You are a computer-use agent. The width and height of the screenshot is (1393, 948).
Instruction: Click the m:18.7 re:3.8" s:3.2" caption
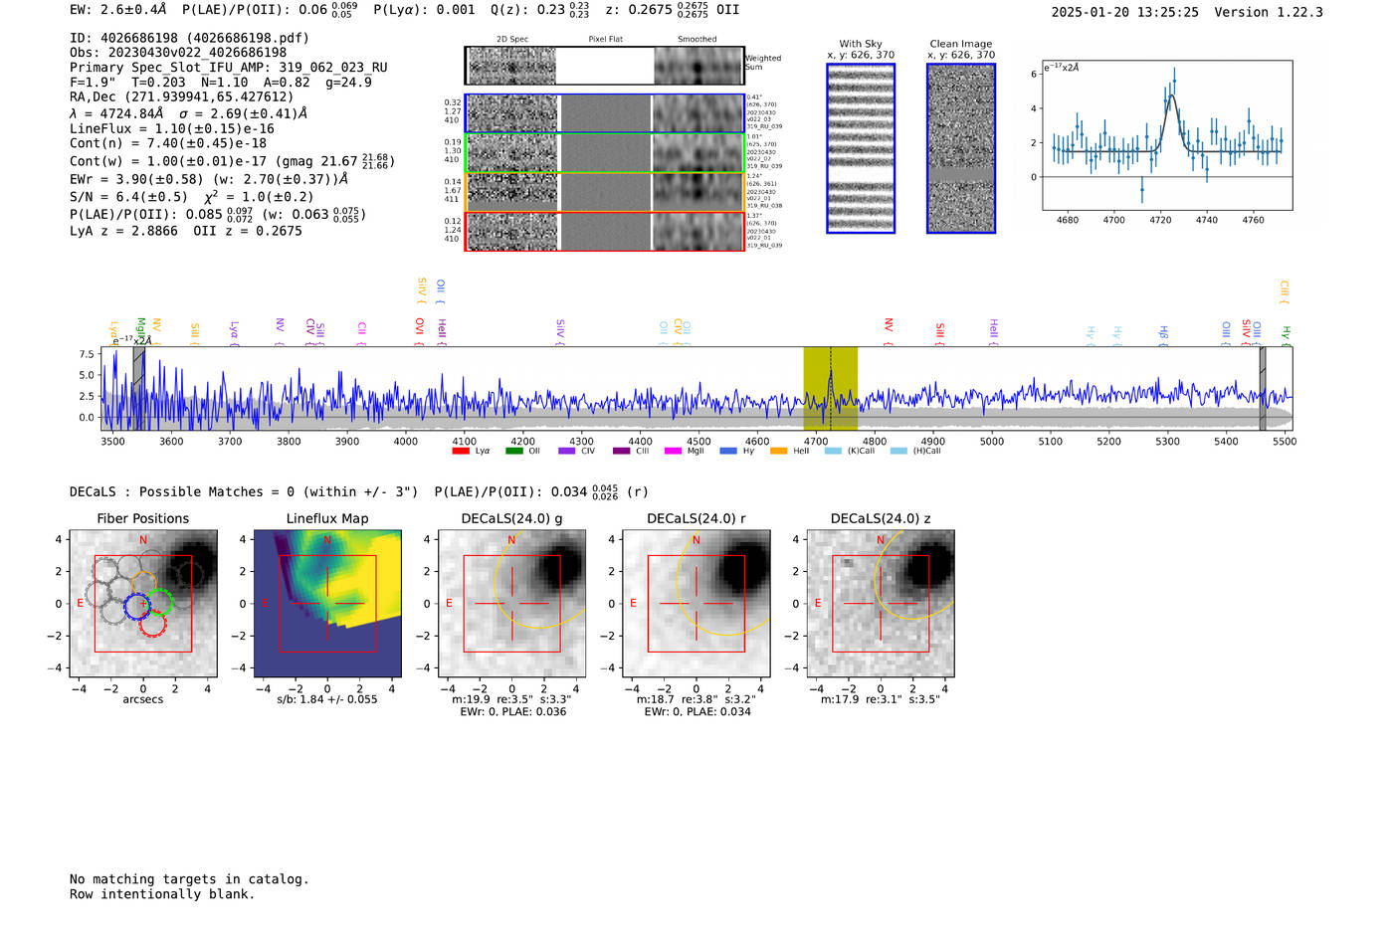point(696,699)
